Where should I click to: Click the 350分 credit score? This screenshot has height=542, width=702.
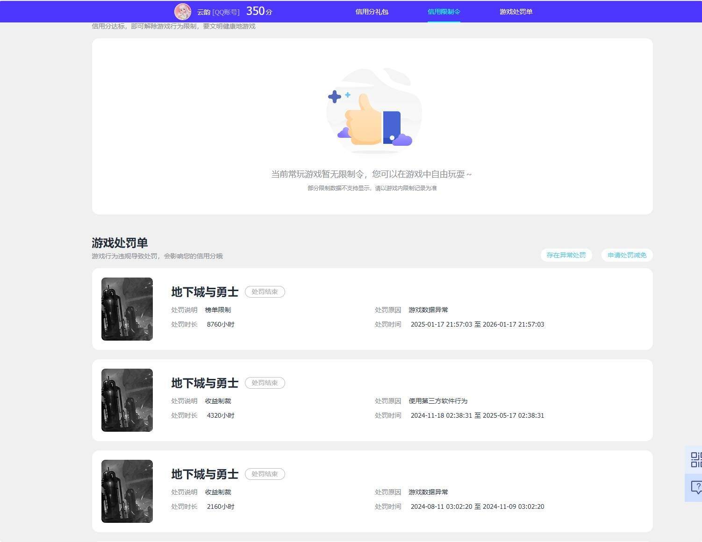[259, 11]
